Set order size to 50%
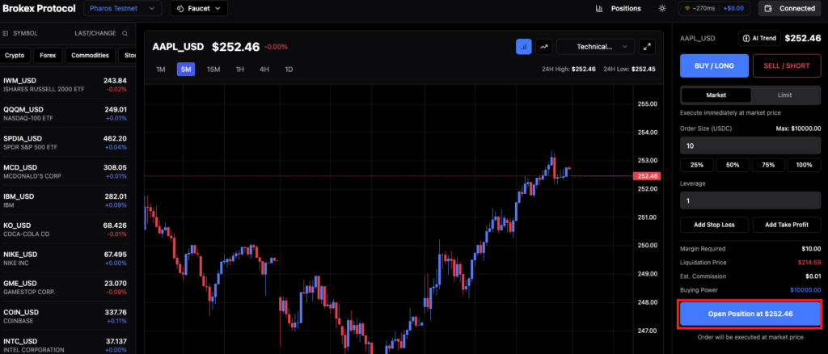 point(731,165)
